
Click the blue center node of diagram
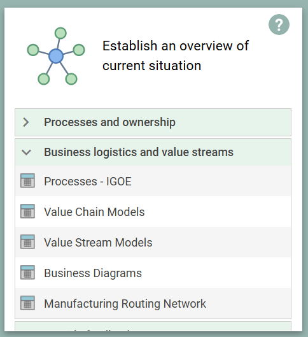56,56
